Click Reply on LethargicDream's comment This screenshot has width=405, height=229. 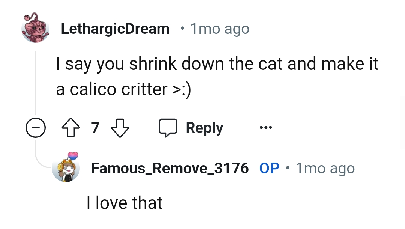click(204, 128)
